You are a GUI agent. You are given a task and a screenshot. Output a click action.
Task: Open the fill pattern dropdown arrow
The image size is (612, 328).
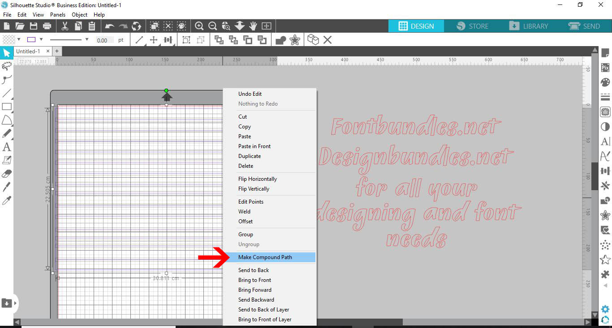[19, 40]
